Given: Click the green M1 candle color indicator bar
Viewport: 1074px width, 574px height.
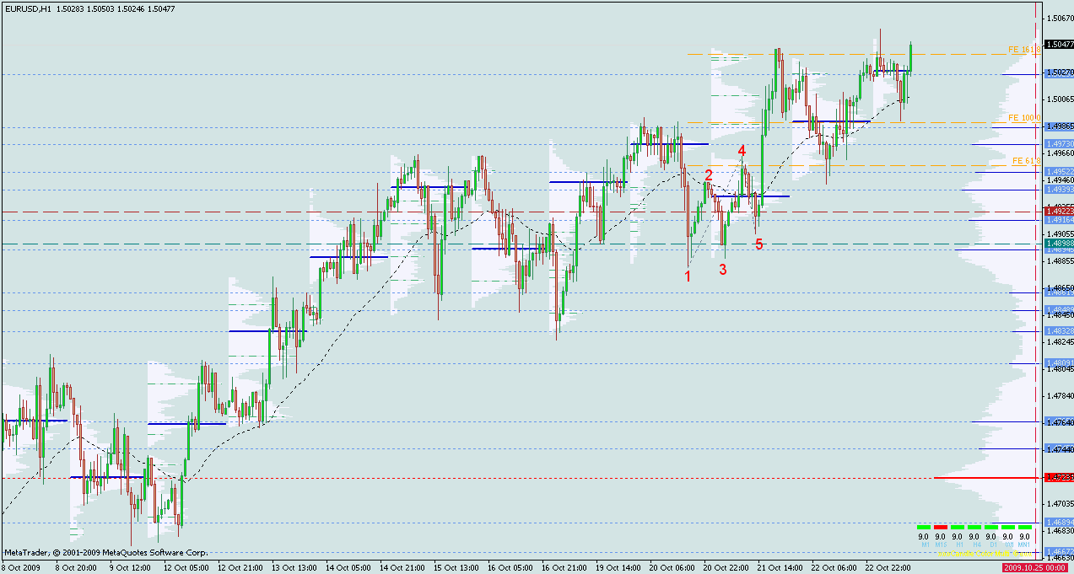Looking at the screenshot, I should 923,528.
